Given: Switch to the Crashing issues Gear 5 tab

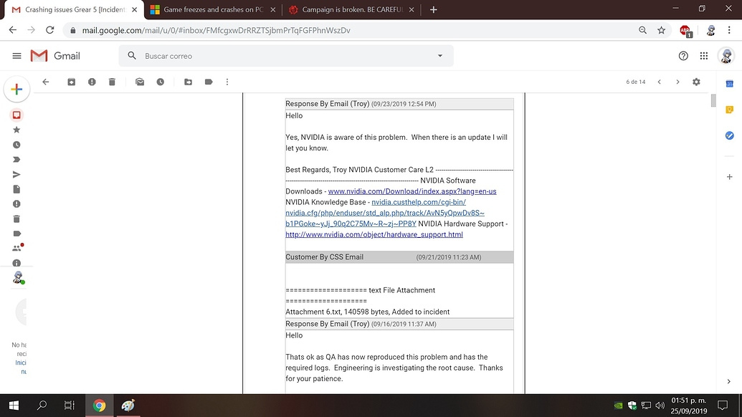Looking at the screenshot, I should click(x=73, y=9).
